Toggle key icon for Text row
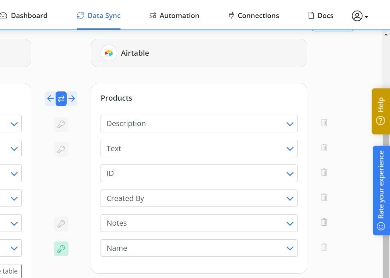 click(61, 149)
